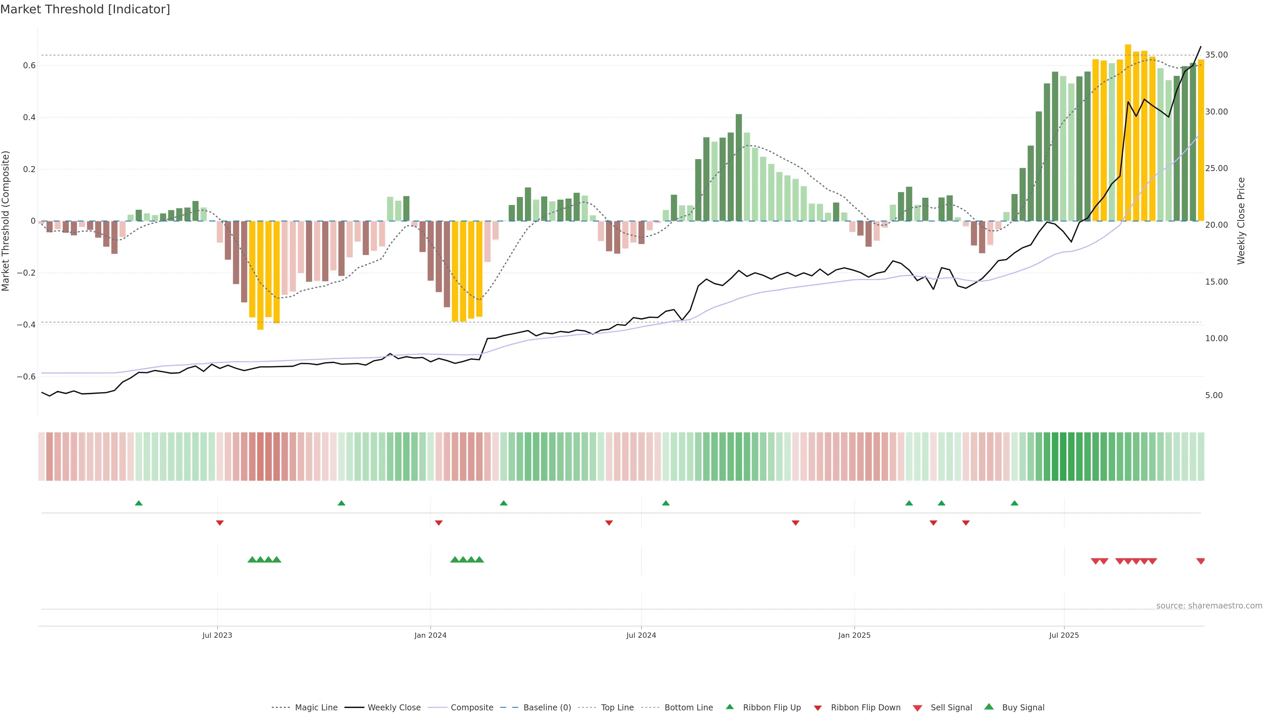Click the Sell Signal legend marker

[917, 708]
